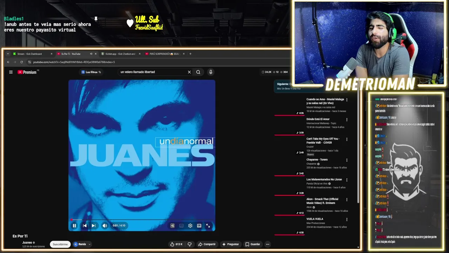Share the video via Compartir
The image size is (449, 253).
click(x=207, y=244)
